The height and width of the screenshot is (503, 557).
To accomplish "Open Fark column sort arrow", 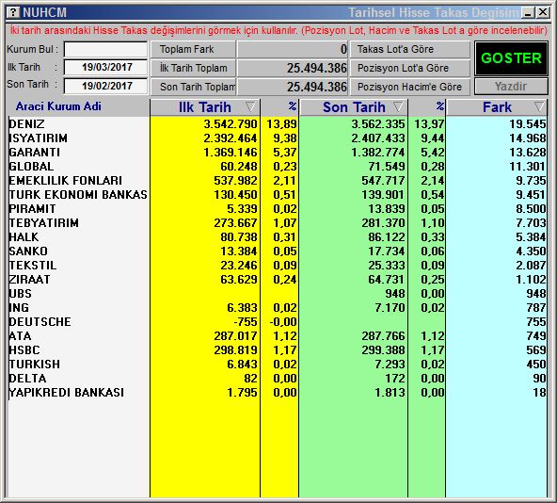I will pyautogui.click(x=540, y=106).
